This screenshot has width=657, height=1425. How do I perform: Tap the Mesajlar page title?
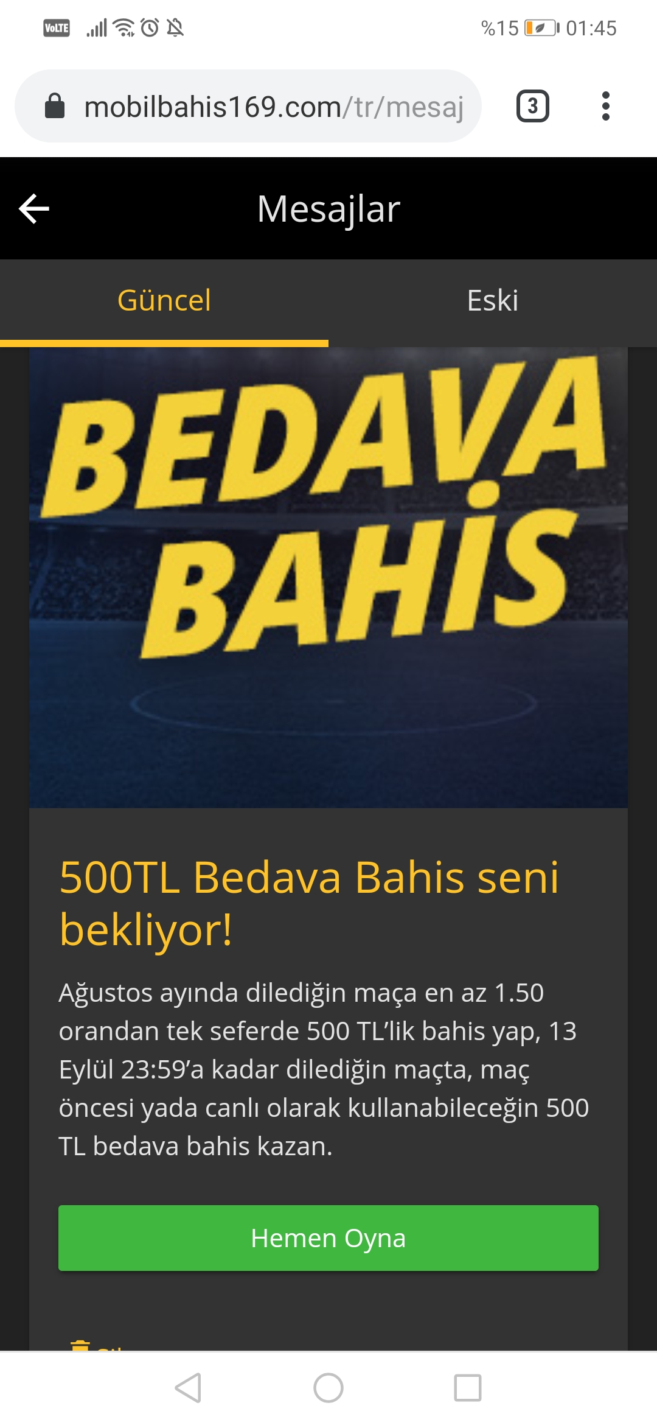(328, 209)
